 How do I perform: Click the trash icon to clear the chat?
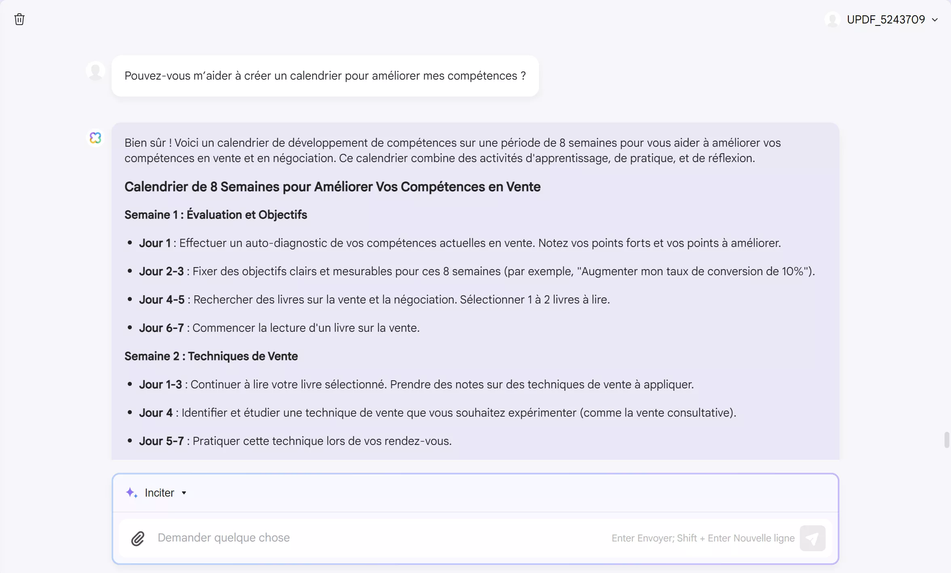[19, 19]
